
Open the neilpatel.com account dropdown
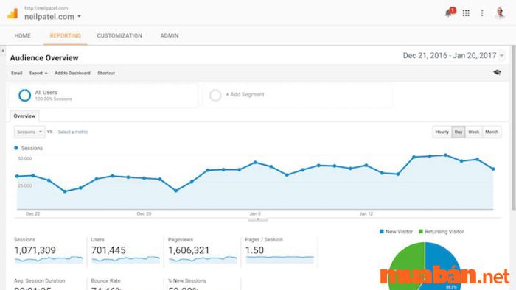coord(52,17)
